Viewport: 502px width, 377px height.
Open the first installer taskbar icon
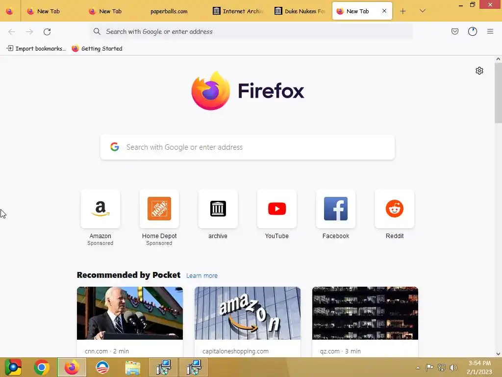(x=163, y=367)
